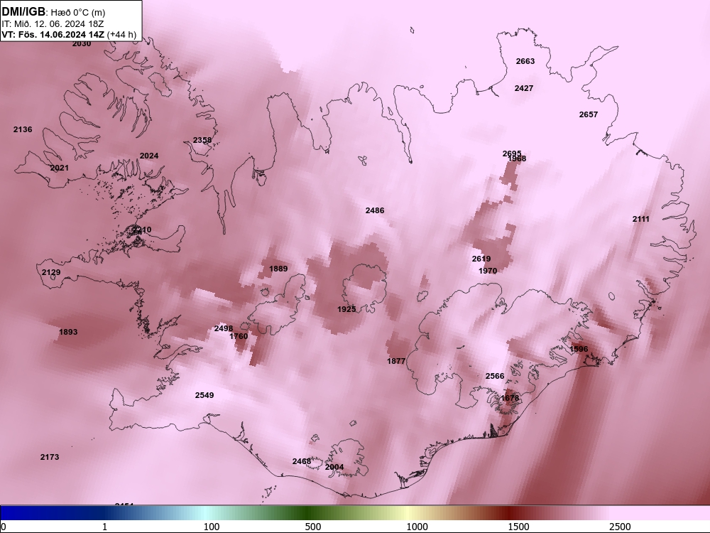Click the '(+44 h)' forecast offset text

122,34
